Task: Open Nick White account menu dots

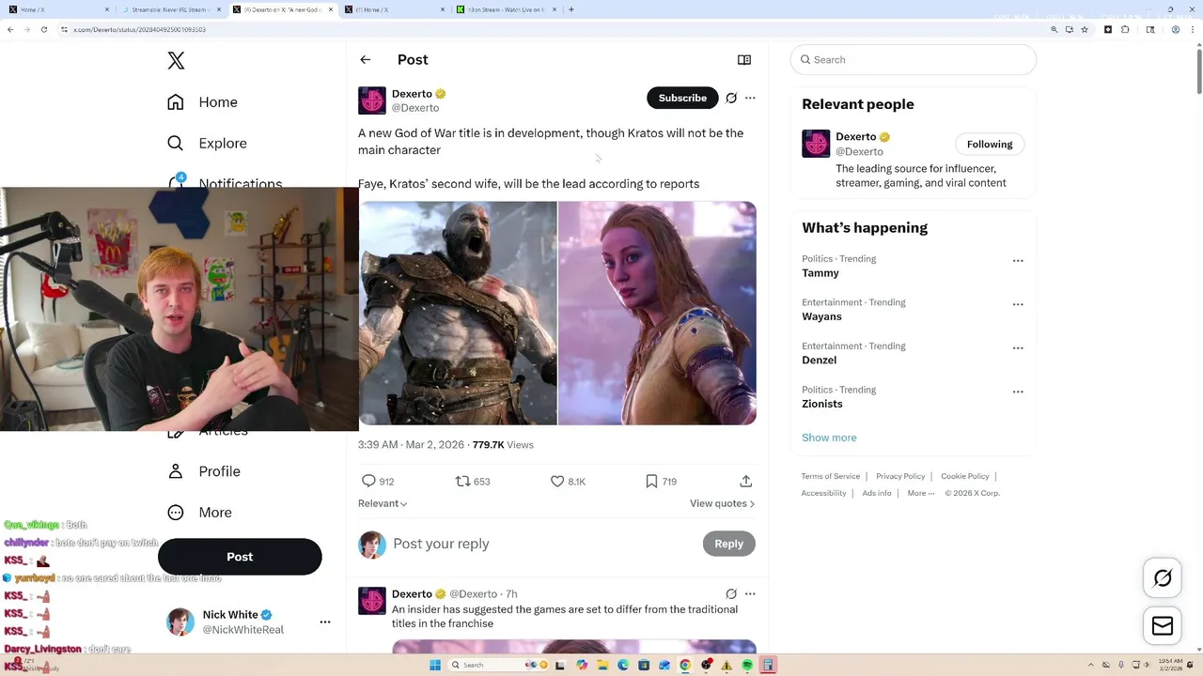Action: click(325, 622)
